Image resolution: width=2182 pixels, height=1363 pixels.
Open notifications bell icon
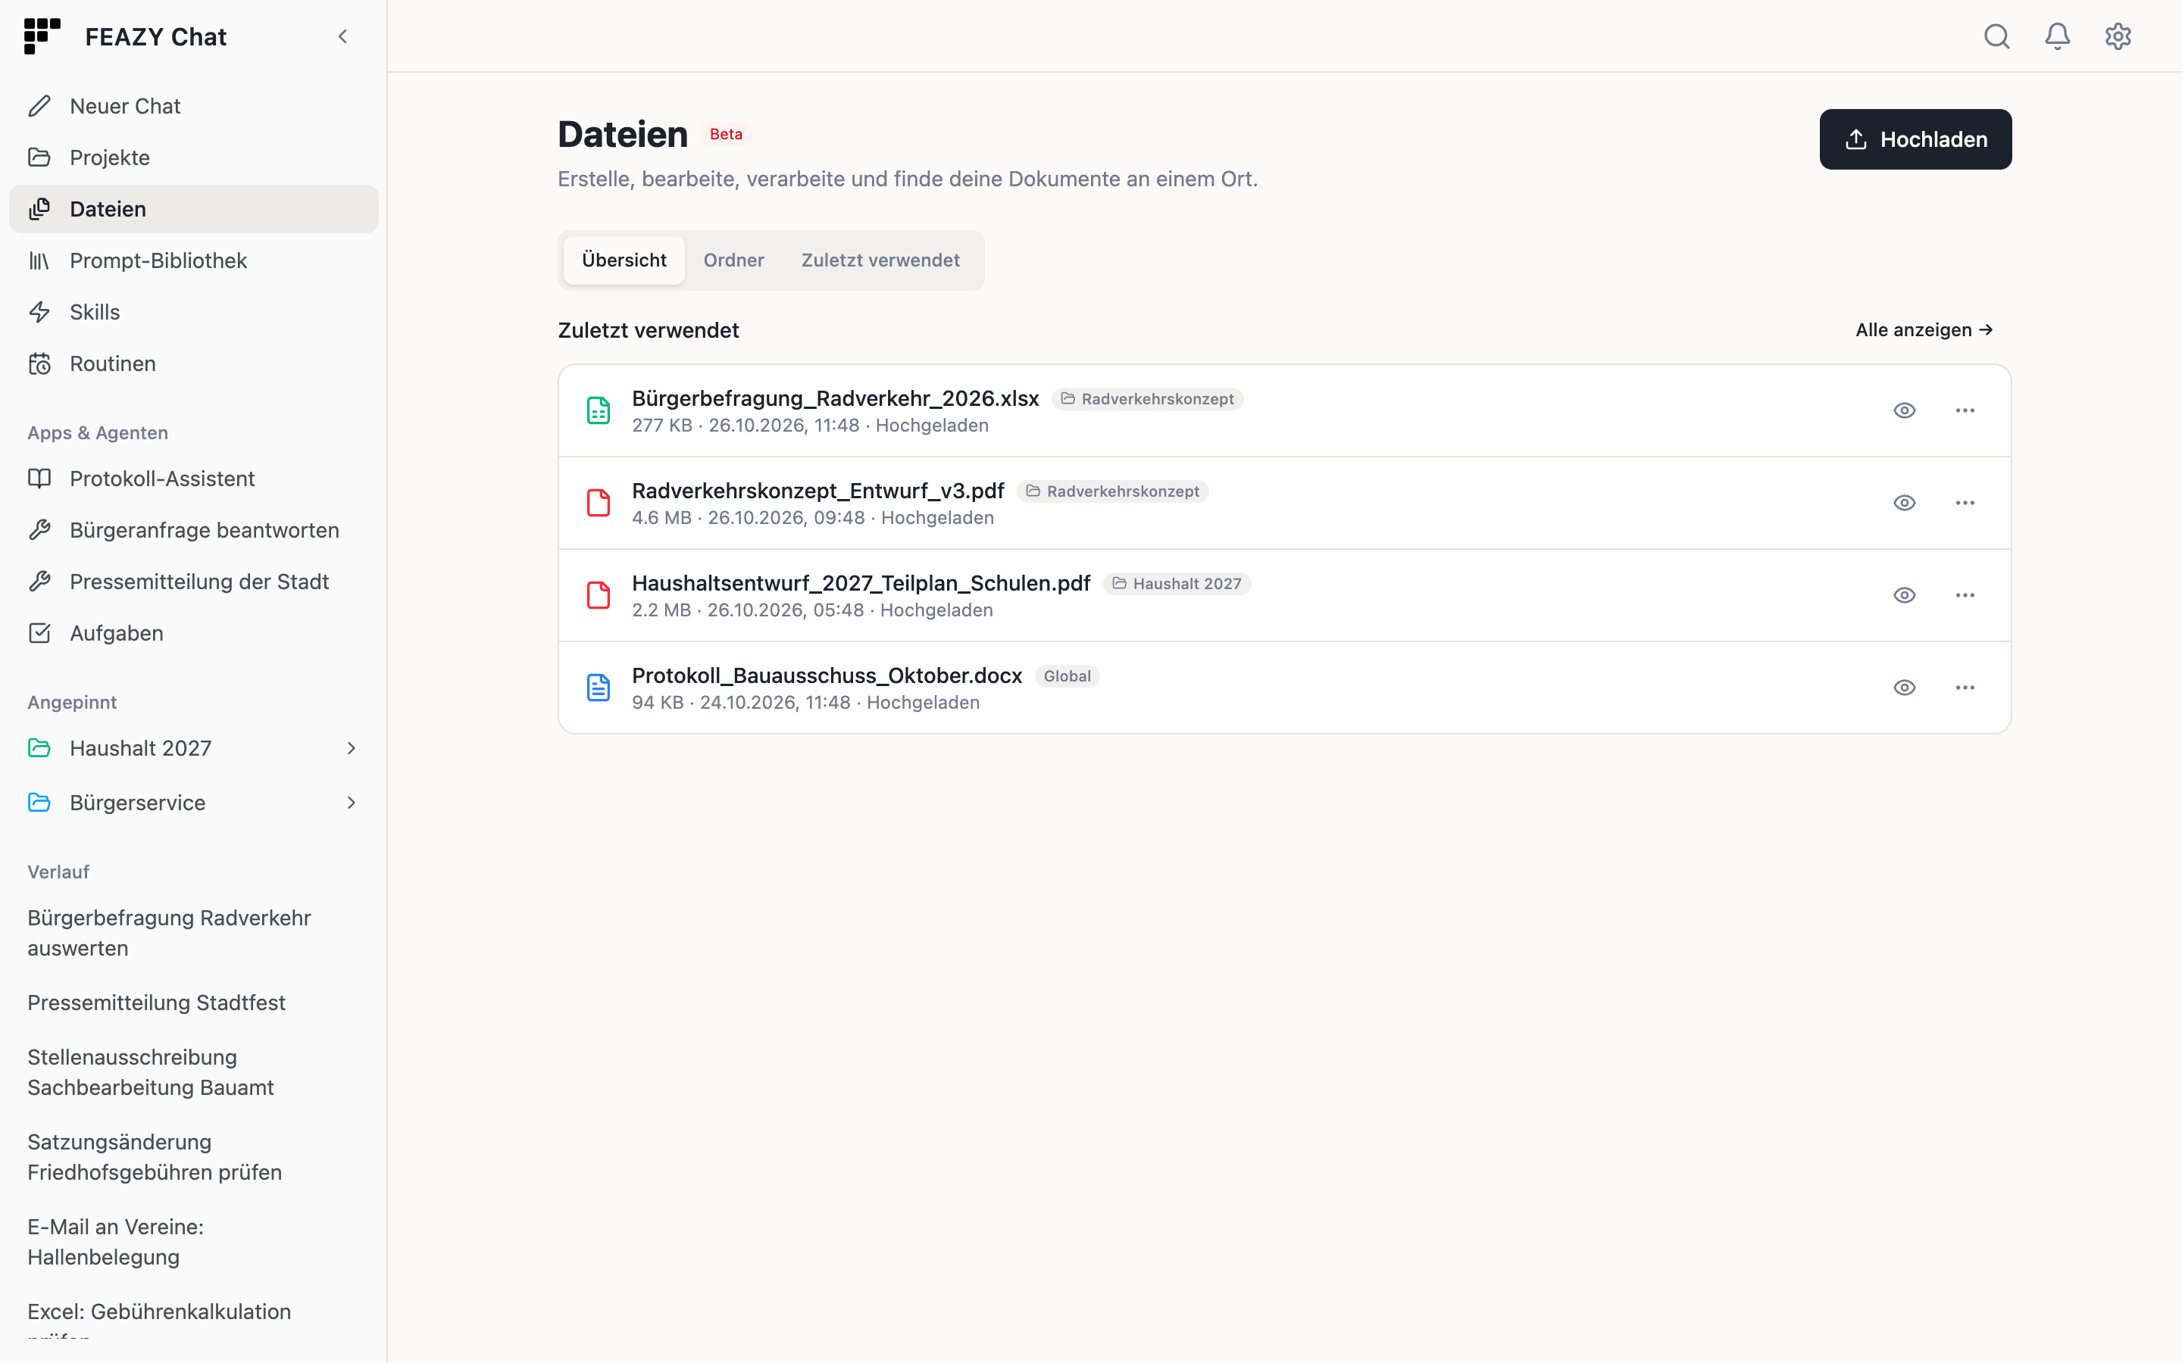2057,36
